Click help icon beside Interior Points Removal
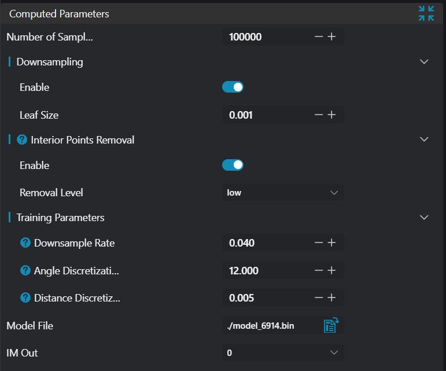Viewport: 446px width, 371px height. [x=22, y=139]
